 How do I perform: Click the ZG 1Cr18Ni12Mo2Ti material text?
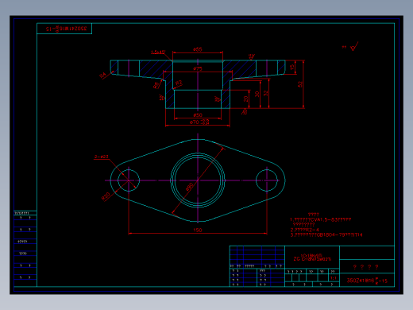tap(312, 258)
